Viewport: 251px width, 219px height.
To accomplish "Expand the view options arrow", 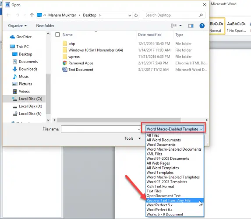I will [x=180, y=25].
